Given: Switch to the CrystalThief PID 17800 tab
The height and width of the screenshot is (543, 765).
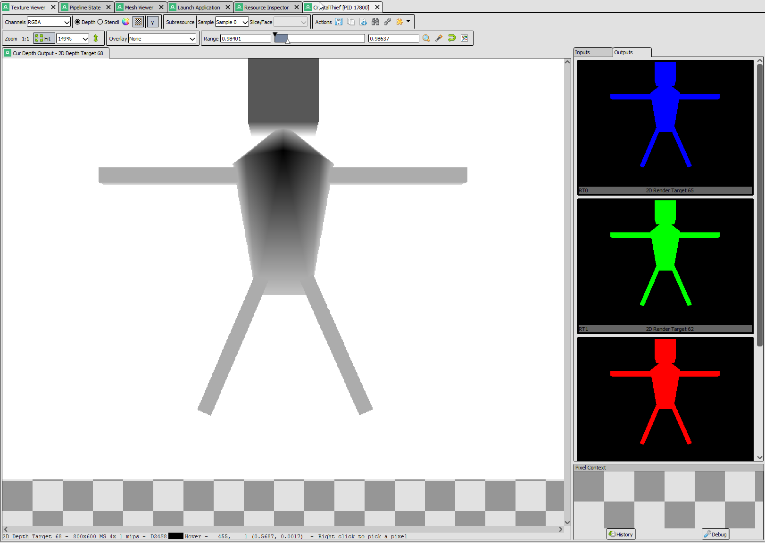Looking at the screenshot, I should 341,8.
